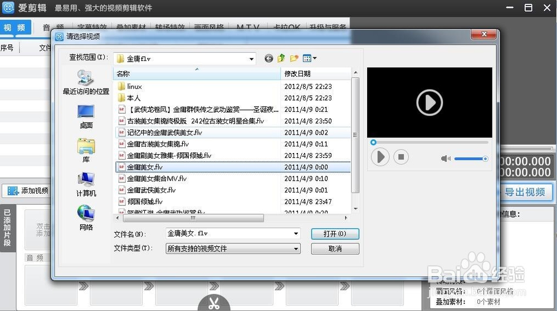The height and width of the screenshot is (311, 557).
Task: Click 导出视频 button in 爱剪辑 window
Action: 526,192
